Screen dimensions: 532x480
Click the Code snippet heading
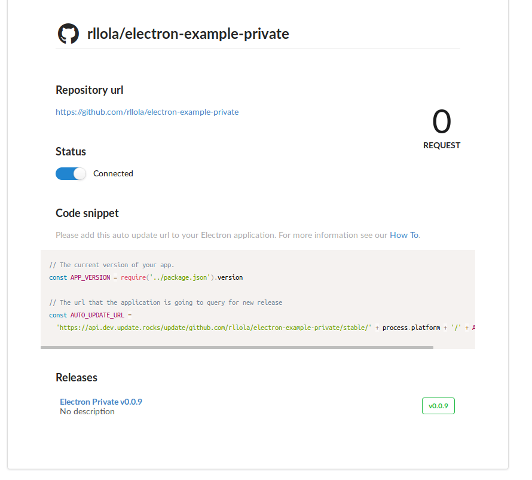click(87, 213)
